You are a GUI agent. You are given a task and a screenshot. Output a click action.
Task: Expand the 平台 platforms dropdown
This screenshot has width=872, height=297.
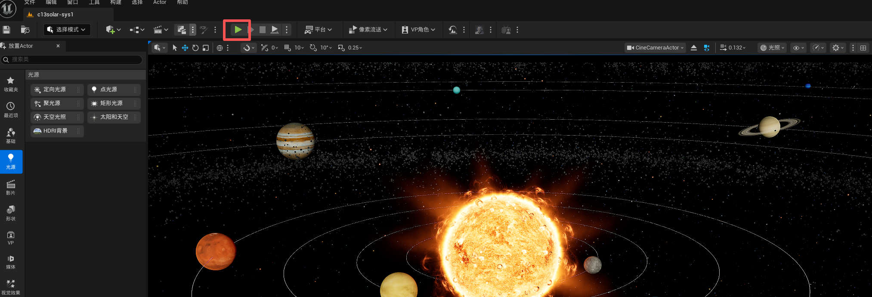(x=318, y=30)
